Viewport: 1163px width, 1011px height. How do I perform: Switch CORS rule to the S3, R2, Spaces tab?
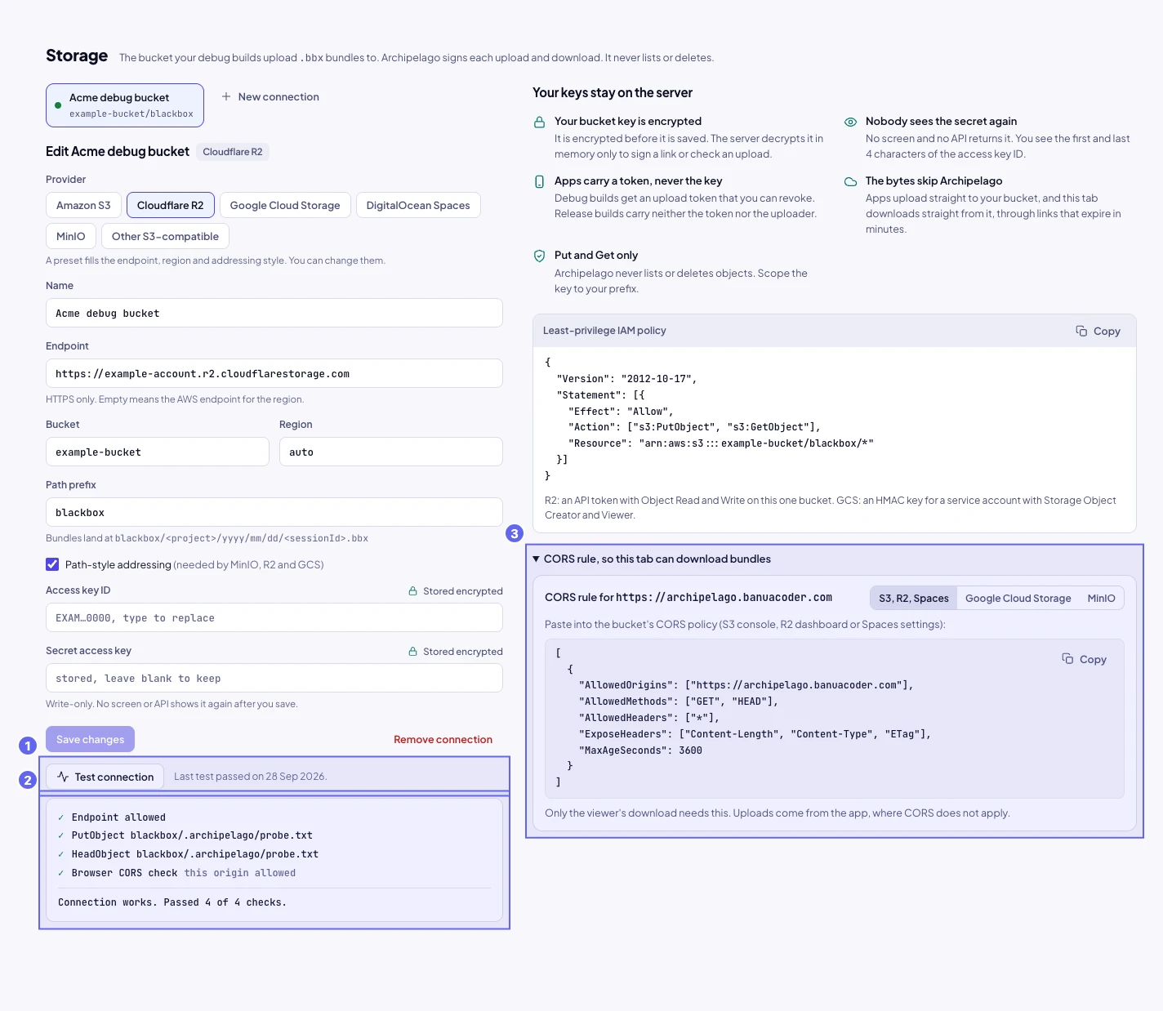tap(914, 598)
